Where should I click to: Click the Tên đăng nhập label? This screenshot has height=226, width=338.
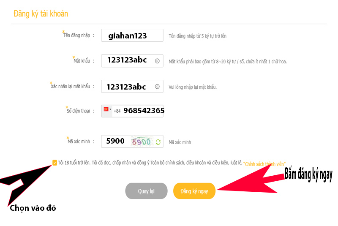77,36
